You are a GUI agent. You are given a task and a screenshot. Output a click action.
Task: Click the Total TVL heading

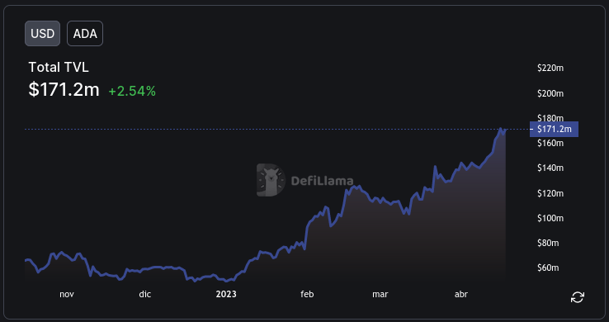[x=59, y=67]
